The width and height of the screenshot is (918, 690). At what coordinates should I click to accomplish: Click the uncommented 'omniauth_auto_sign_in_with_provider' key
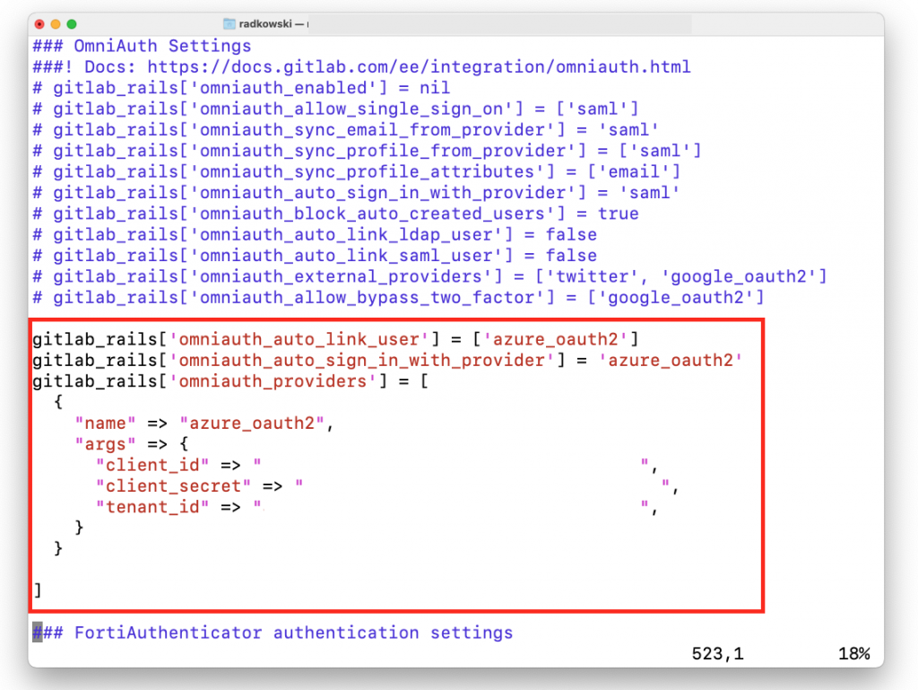coord(361,360)
